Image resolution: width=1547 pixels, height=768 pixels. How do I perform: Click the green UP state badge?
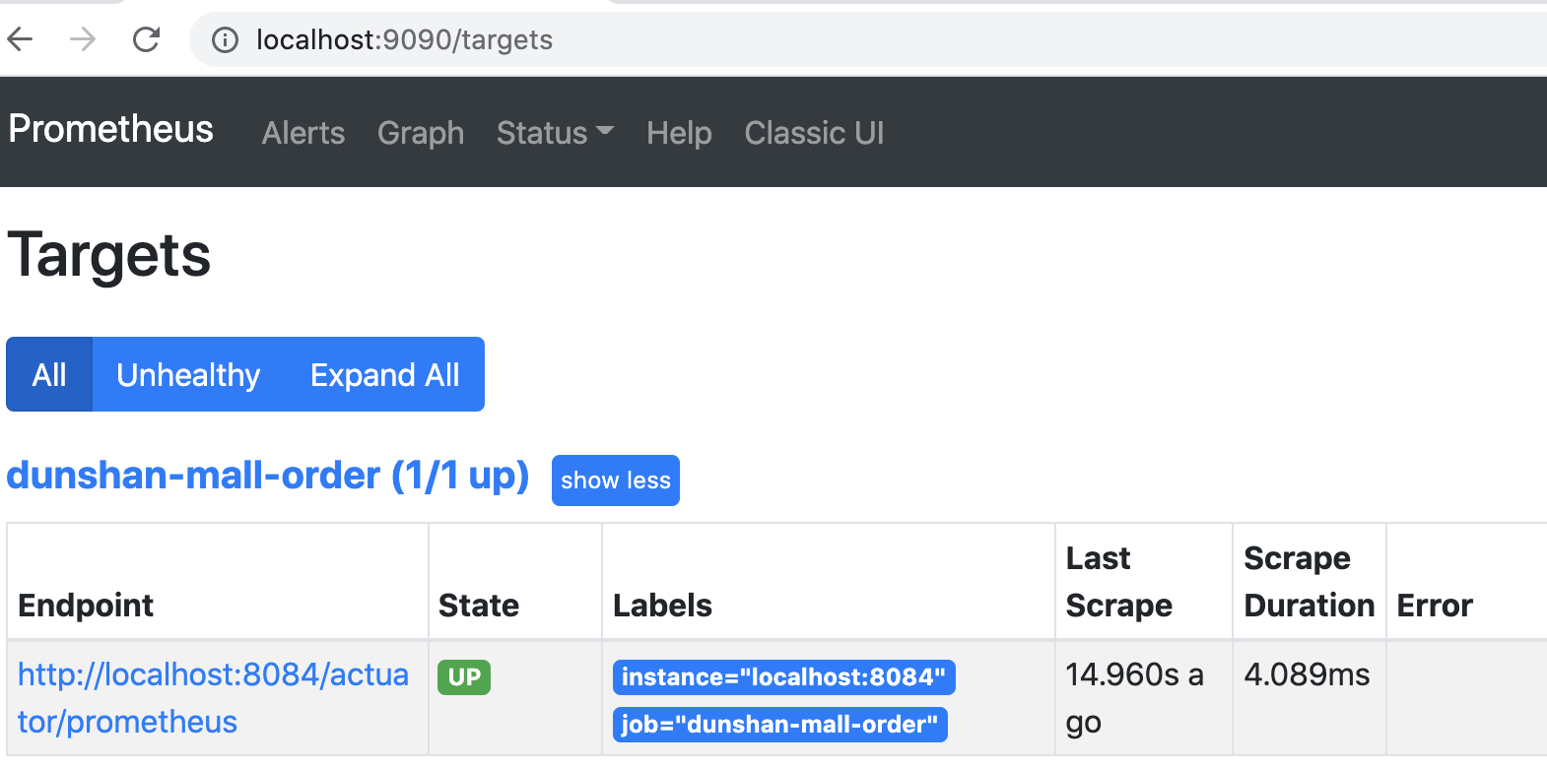(464, 677)
